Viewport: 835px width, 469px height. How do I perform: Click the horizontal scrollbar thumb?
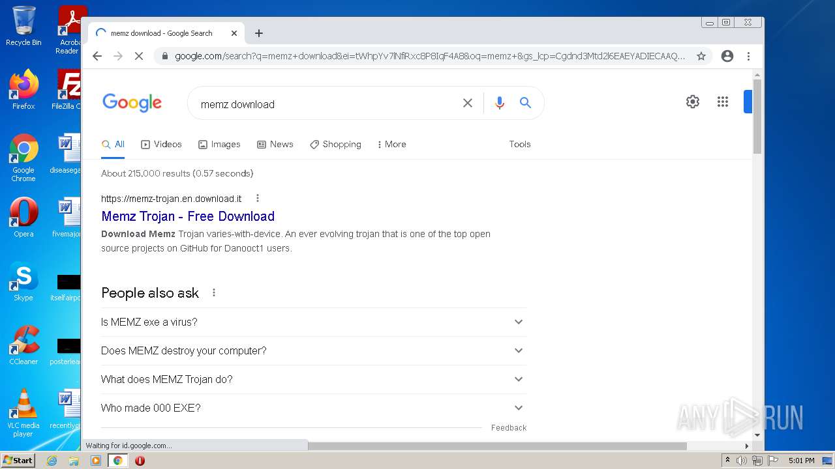coord(497,446)
